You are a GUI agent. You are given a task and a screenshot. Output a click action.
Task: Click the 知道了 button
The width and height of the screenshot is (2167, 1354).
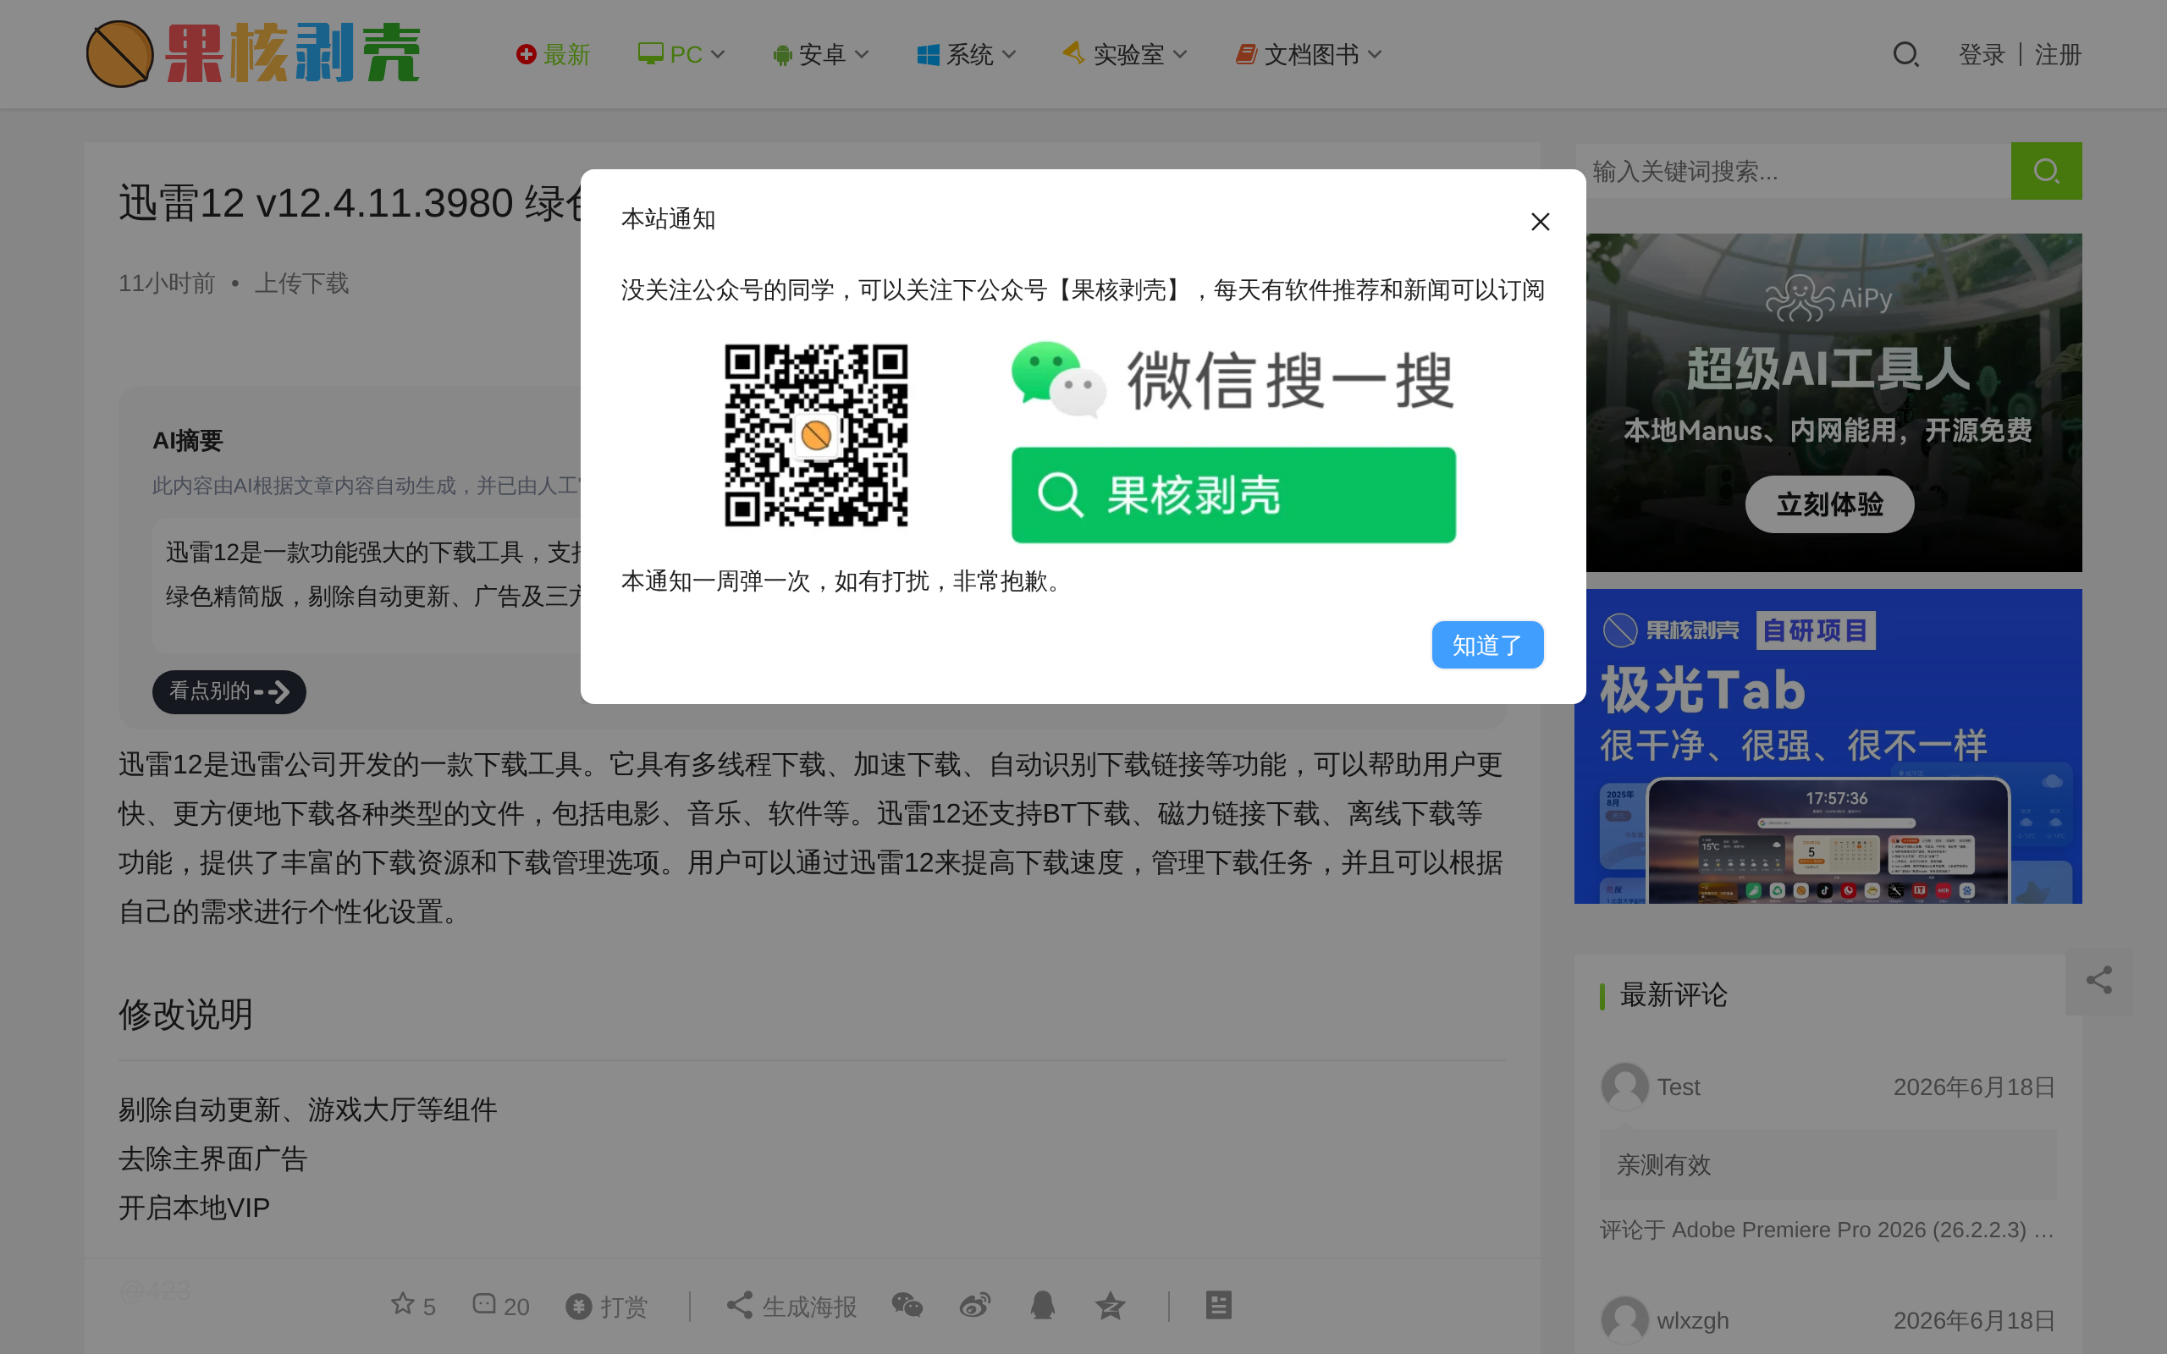[1487, 645]
